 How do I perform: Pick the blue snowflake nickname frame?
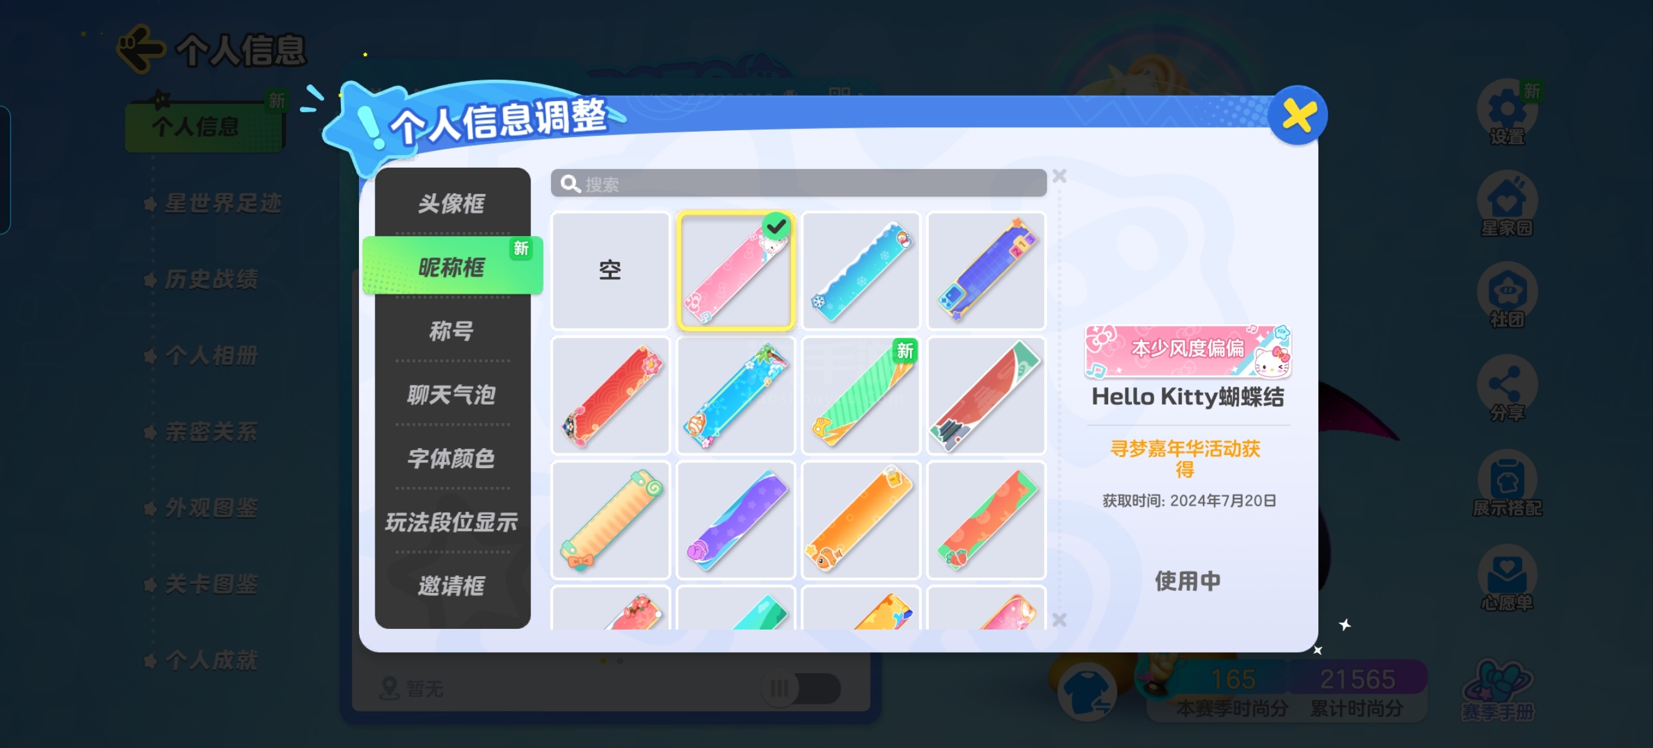[861, 271]
